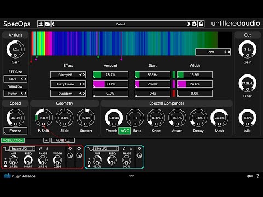Click the 33.1% Amount slider
The width and height of the screenshot is (263, 197).
(110, 84)
